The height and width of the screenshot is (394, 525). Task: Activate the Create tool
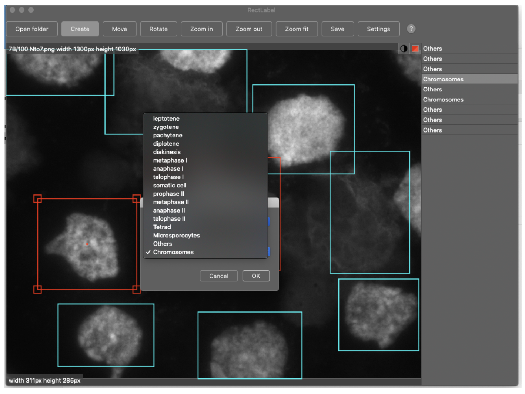tap(80, 29)
